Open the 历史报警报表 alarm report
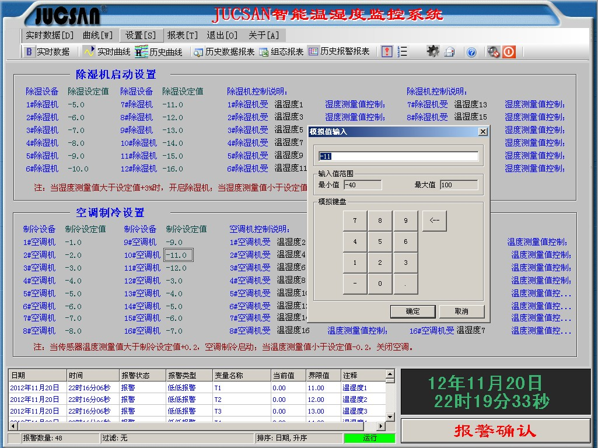598x448 pixels. pos(338,51)
